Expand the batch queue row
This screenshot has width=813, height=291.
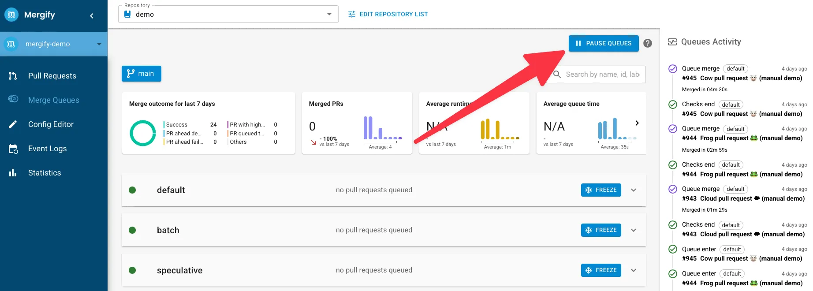634,230
